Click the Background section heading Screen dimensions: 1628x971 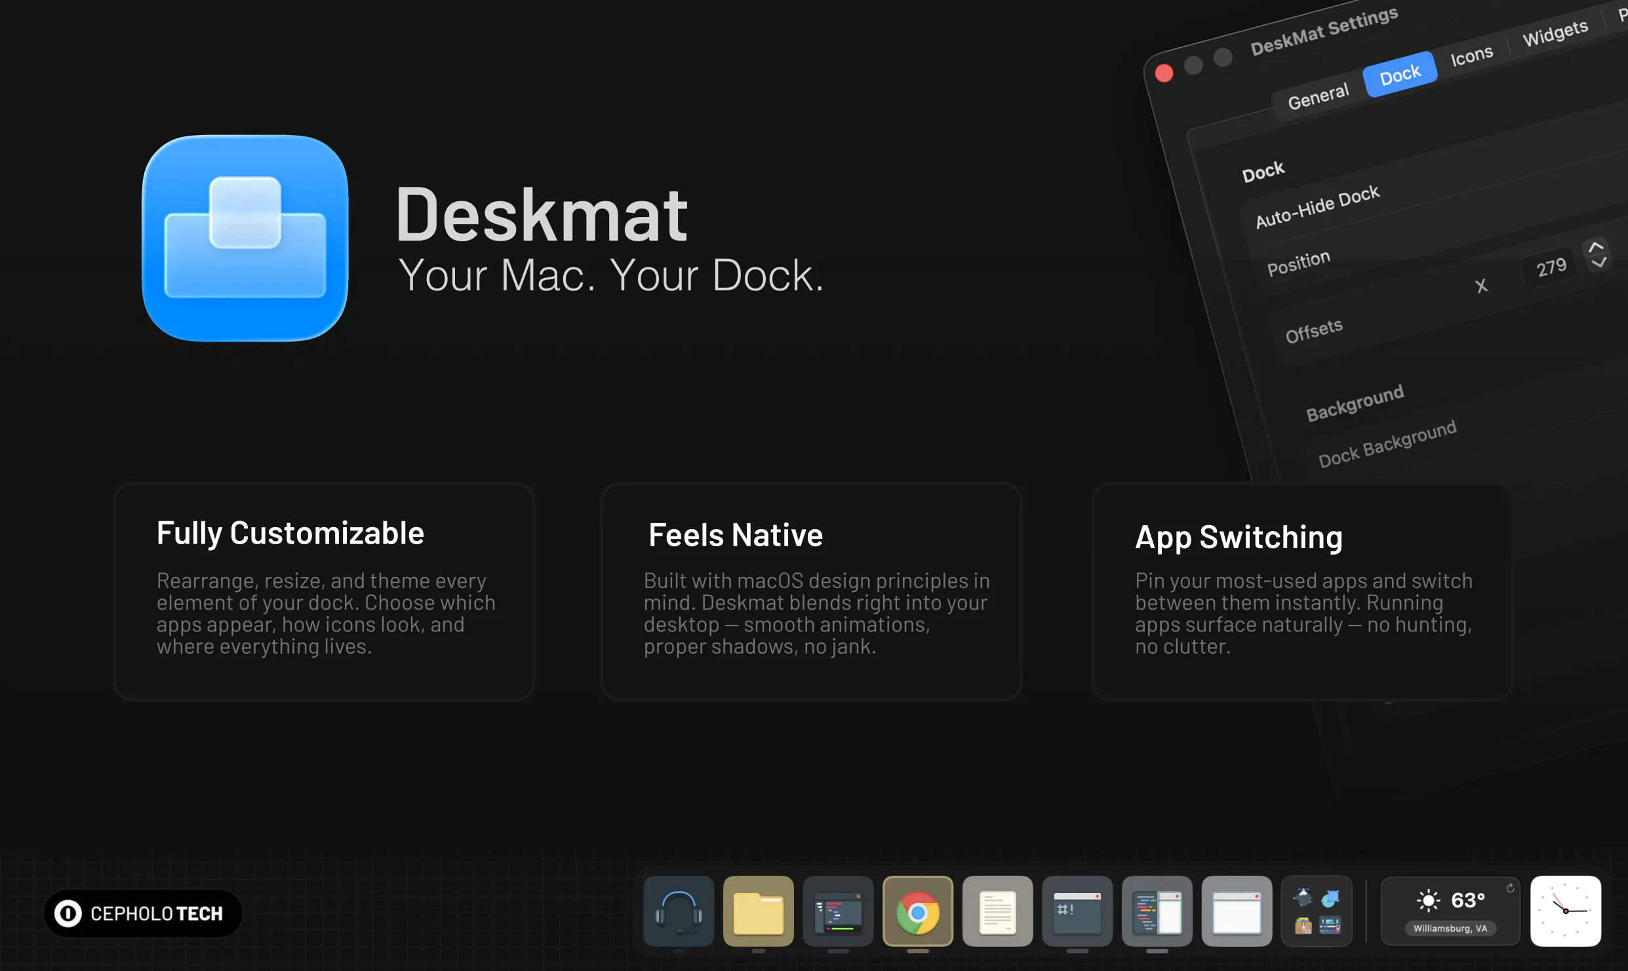1355,403
